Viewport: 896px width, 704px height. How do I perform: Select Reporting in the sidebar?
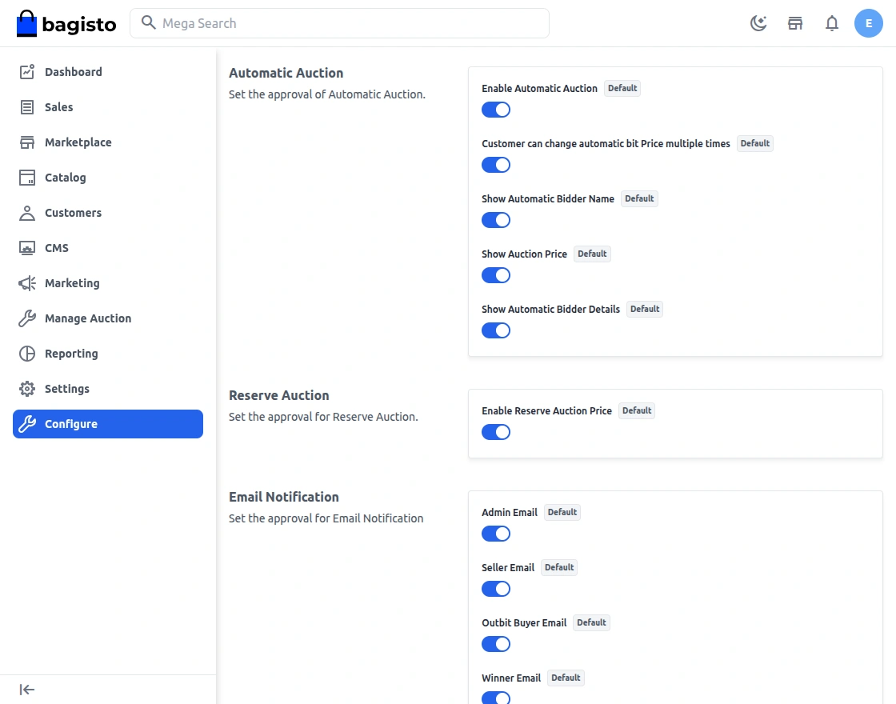point(71,354)
